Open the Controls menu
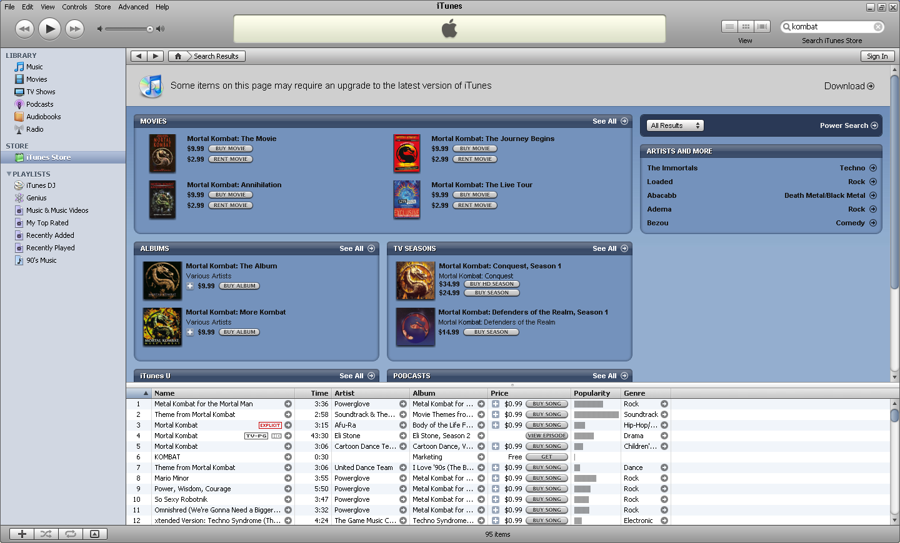900x543 pixels. tap(74, 7)
